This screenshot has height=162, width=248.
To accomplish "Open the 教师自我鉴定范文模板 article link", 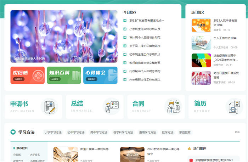I will pyautogui.click(x=145, y=63).
